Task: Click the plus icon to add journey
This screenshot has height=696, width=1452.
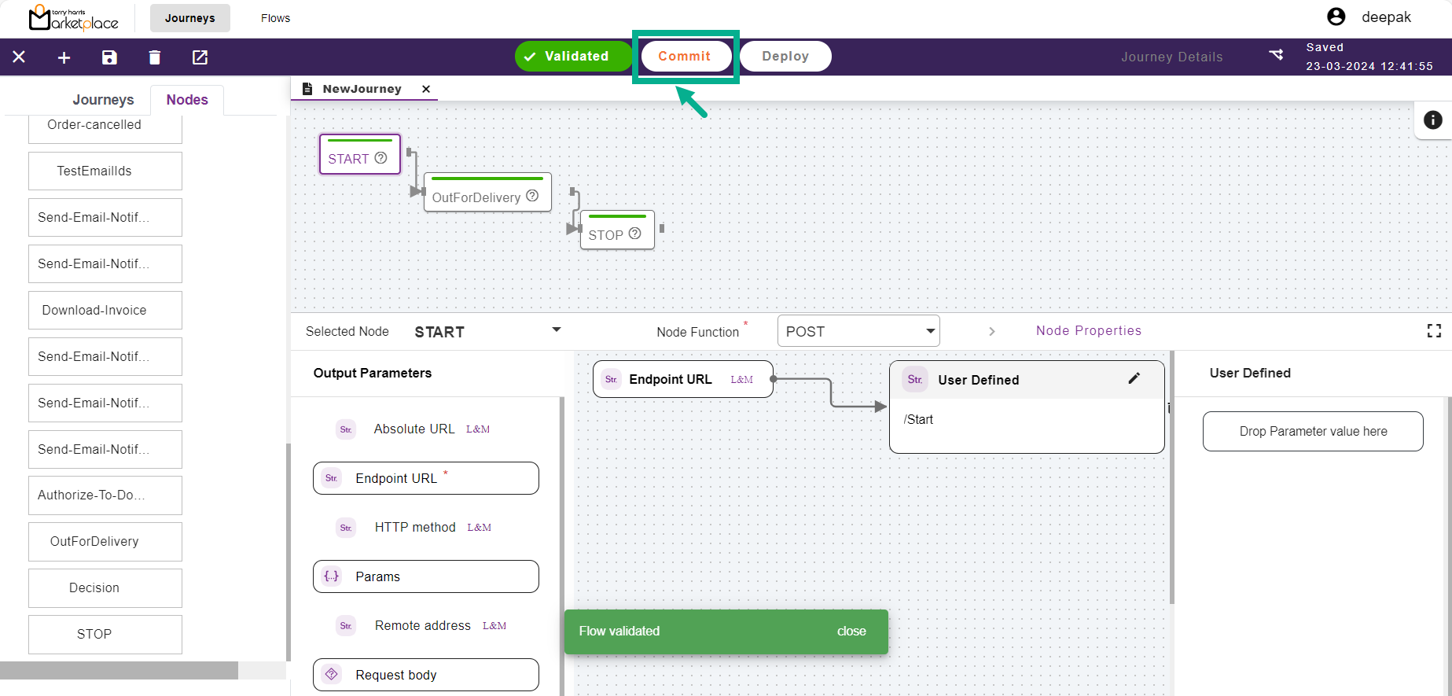Action: coord(64,57)
